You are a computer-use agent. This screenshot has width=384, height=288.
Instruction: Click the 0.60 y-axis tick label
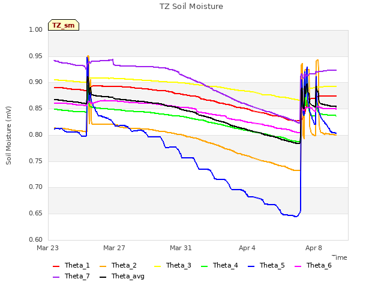36,239
